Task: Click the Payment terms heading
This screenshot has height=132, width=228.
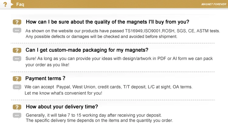Action: coord(45,79)
